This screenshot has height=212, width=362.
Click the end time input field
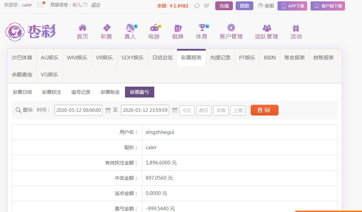coord(145,110)
